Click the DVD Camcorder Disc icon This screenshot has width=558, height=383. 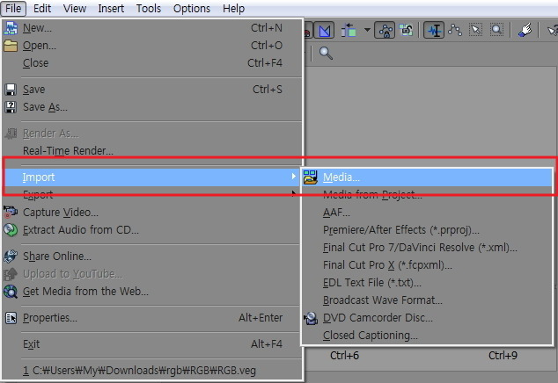[x=311, y=318]
